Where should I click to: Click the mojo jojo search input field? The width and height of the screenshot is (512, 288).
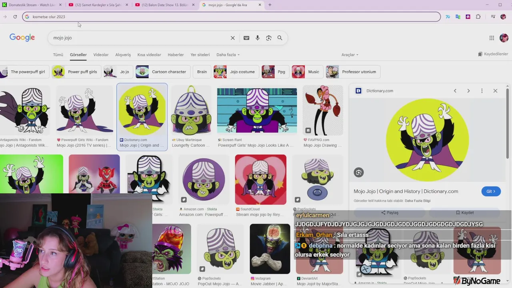pyautogui.click(x=140, y=38)
